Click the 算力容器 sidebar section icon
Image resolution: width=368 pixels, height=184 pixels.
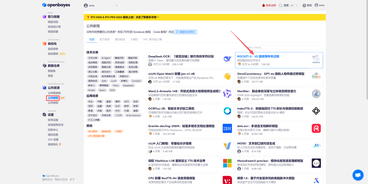(x=44, y=17)
